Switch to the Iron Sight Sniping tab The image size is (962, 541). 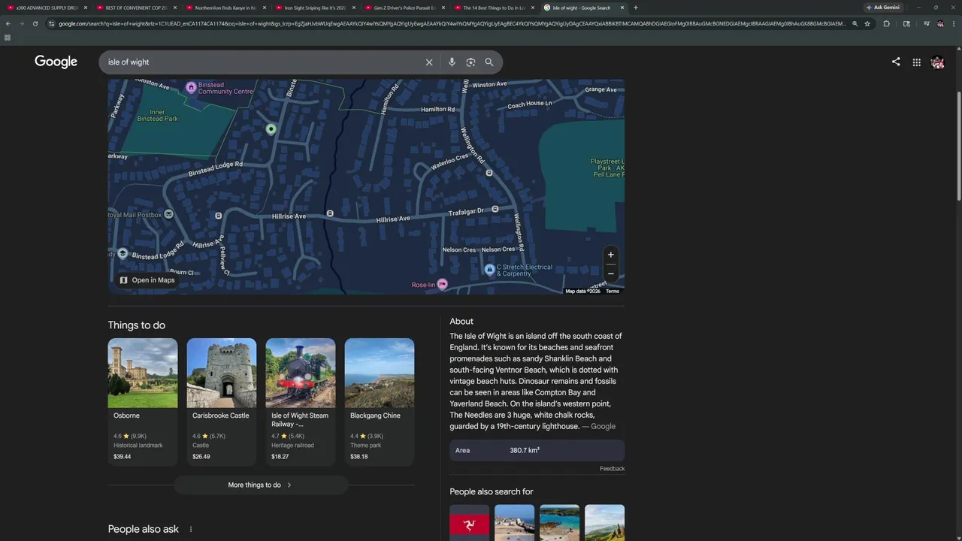(315, 8)
